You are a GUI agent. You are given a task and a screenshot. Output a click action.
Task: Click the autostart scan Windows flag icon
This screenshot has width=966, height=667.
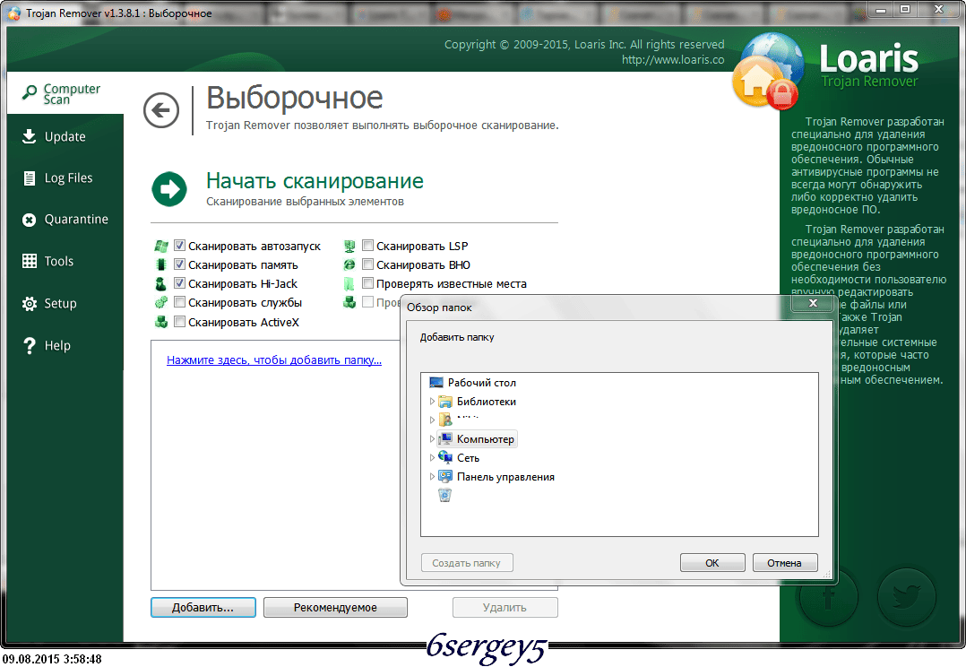pyautogui.click(x=160, y=246)
